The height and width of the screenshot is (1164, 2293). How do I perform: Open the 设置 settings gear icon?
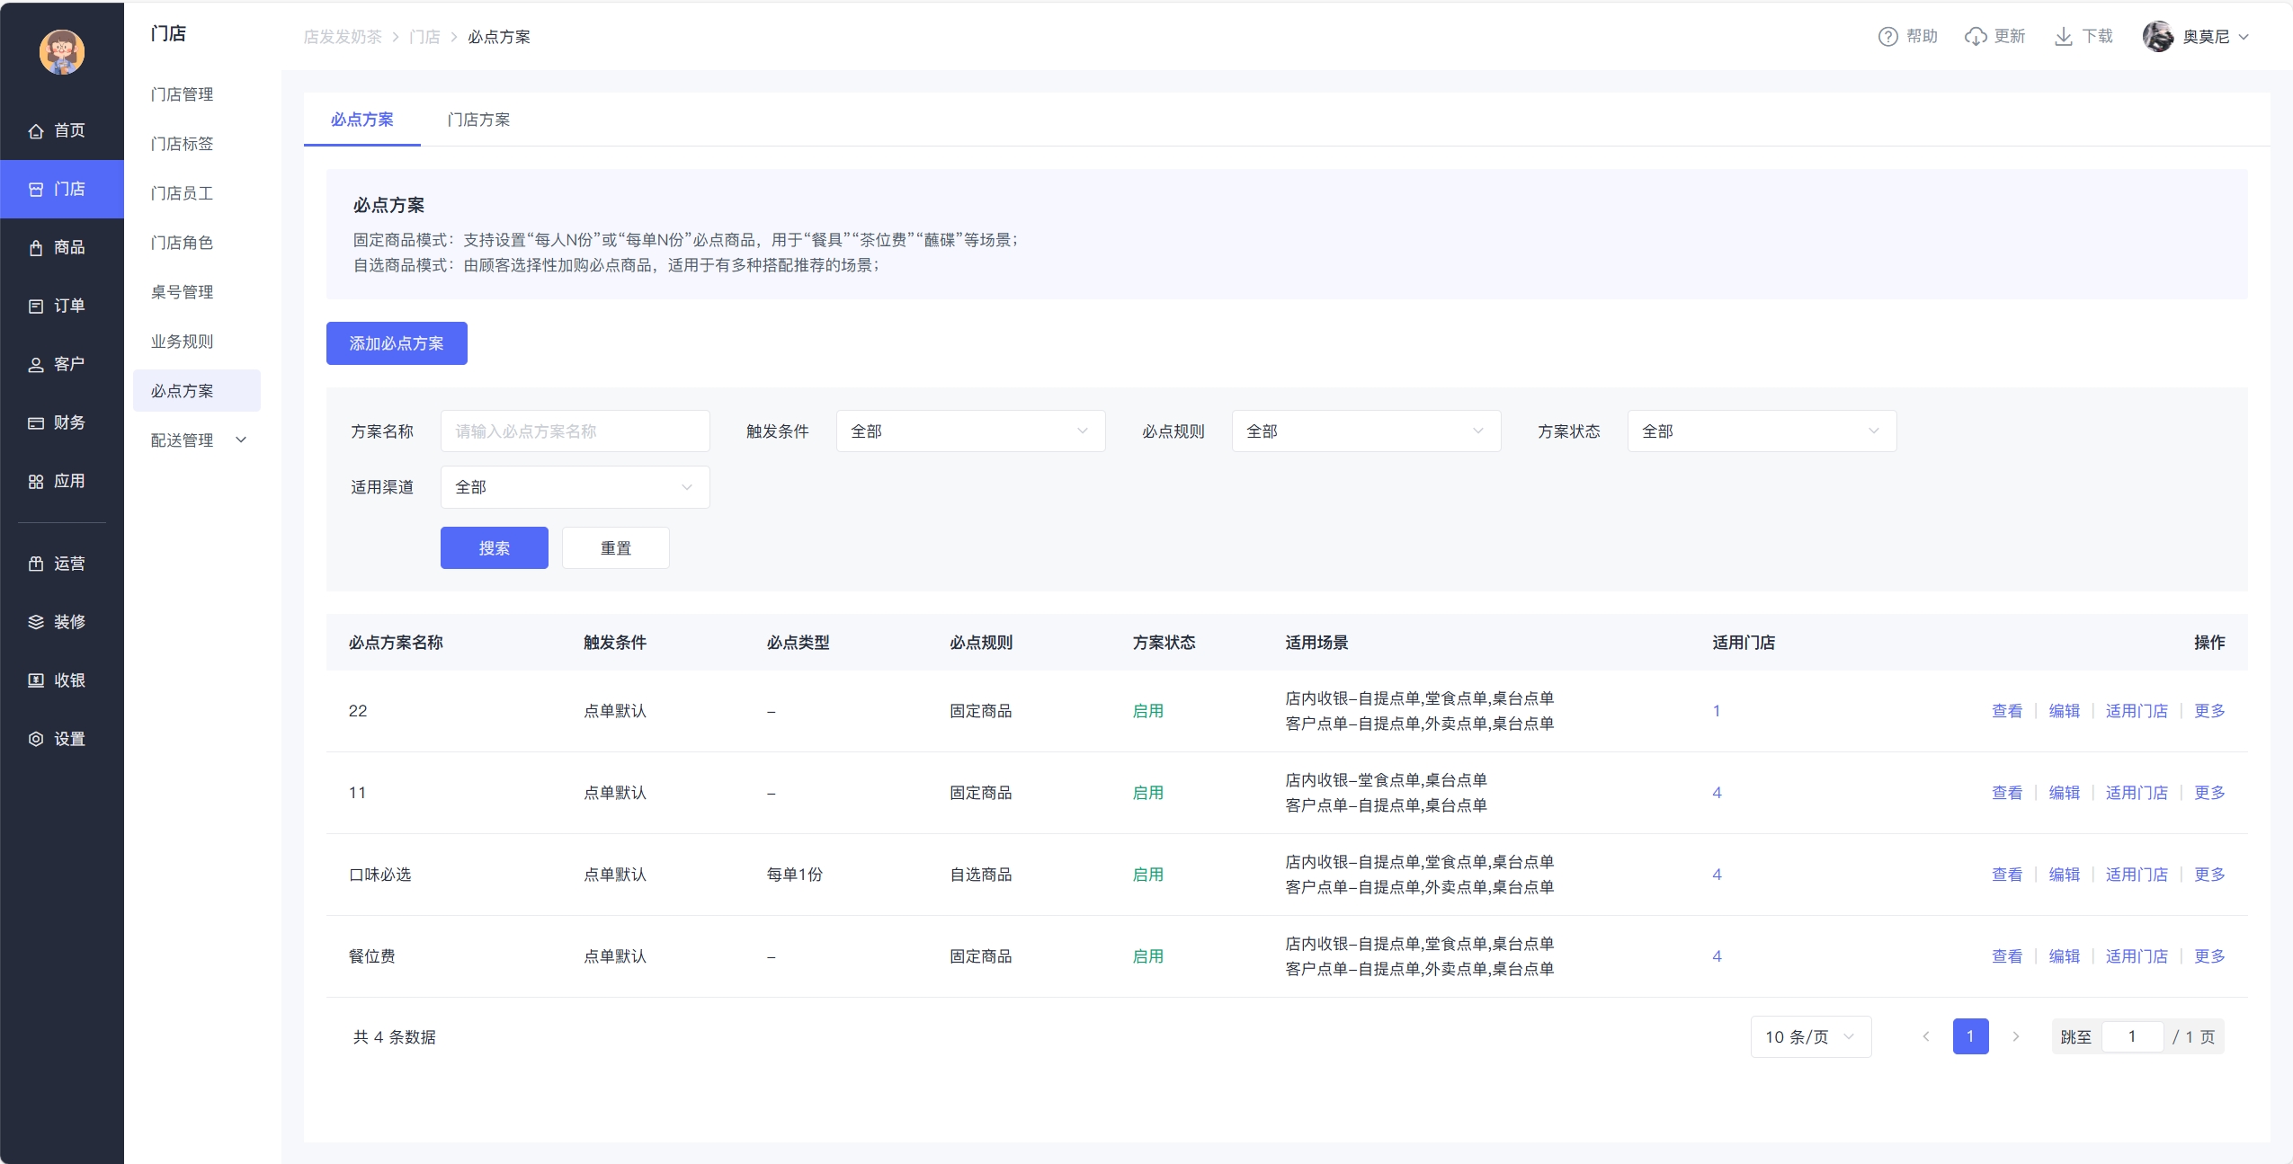[x=36, y=739]
